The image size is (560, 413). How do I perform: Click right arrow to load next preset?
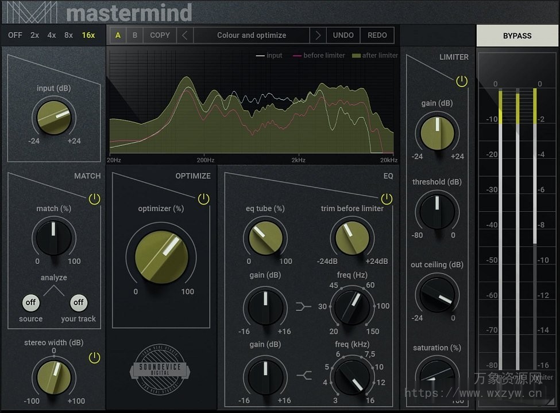coord(318,35)
